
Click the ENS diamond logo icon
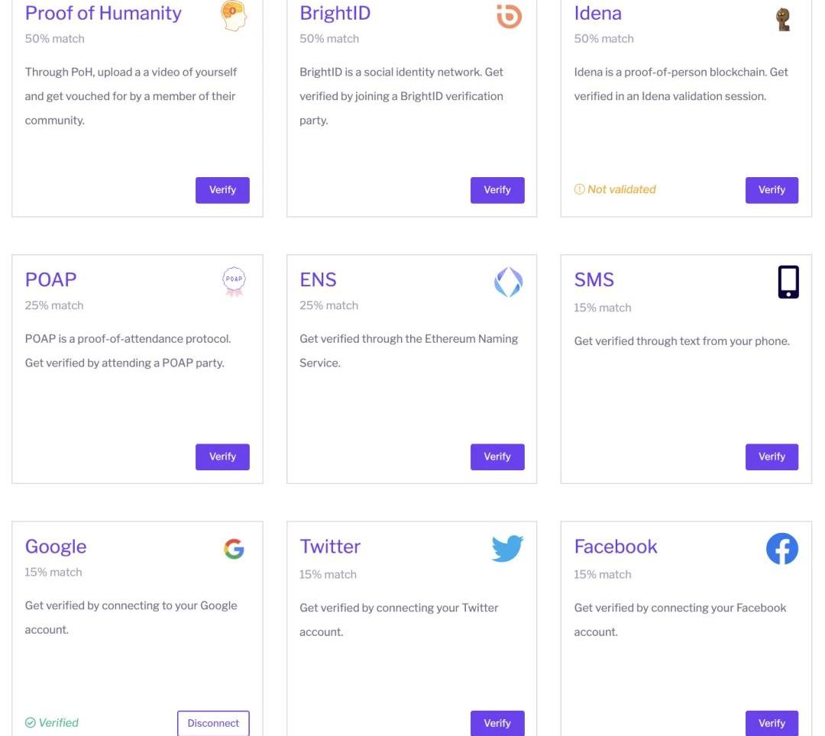point(509,282)
